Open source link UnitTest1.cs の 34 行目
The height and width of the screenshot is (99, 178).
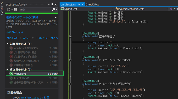[35, 97]
